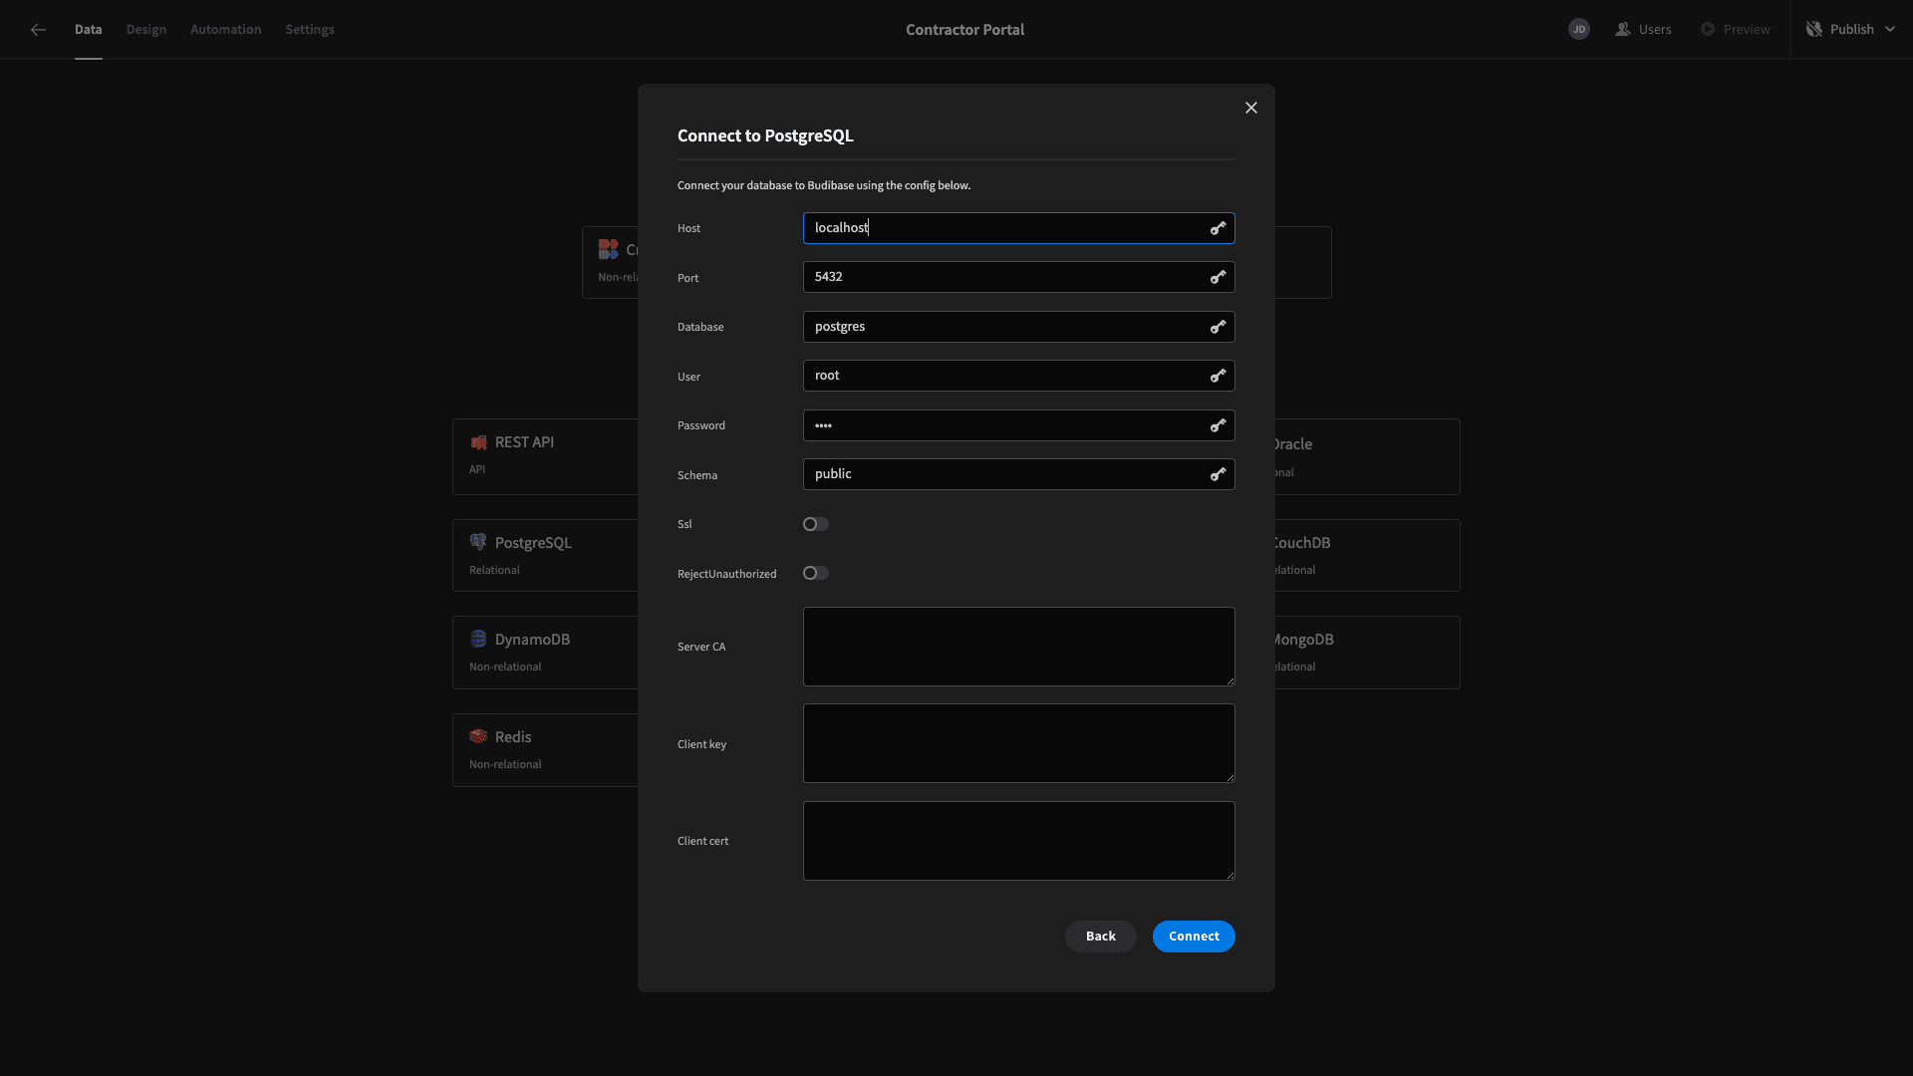Click the REST API icon

point(478,442)
